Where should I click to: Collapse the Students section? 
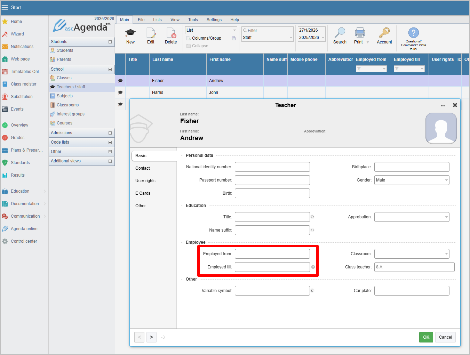click(x=110, y=42)
